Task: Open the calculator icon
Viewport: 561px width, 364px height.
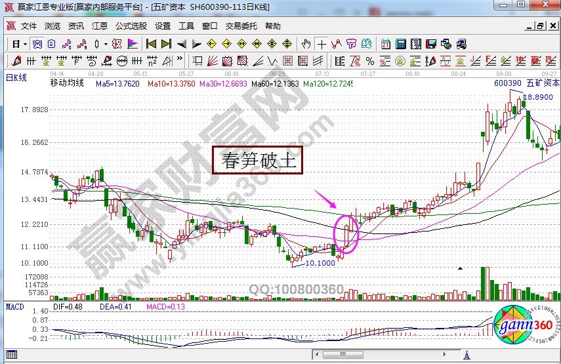Action: click(401, 45)
